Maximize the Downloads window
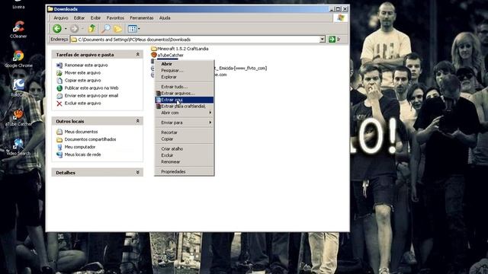488x274 pixels. point(339,9)
